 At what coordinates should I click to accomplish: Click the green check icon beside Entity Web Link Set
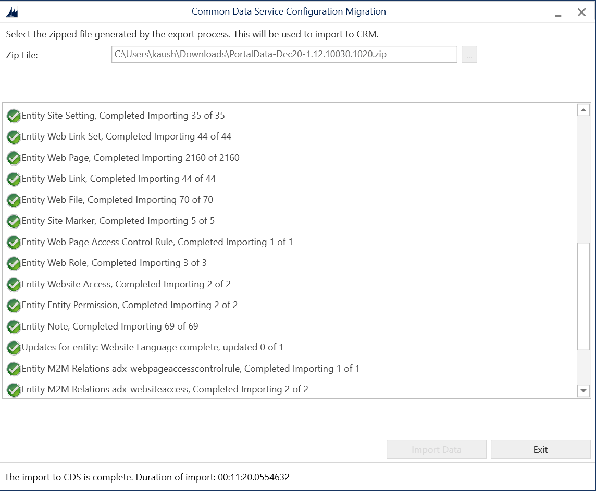(14, 137)
